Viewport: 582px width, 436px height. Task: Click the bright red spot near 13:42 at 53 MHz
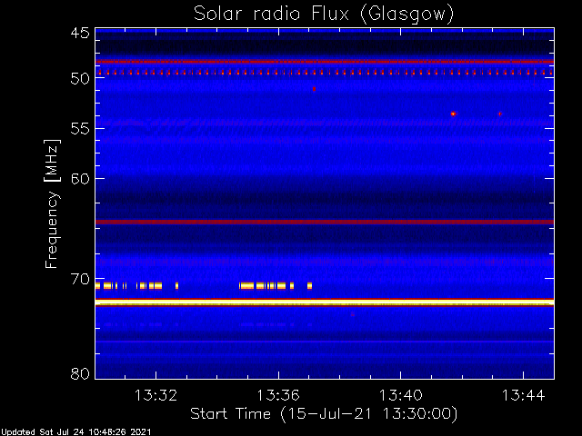tap(453, 114)
